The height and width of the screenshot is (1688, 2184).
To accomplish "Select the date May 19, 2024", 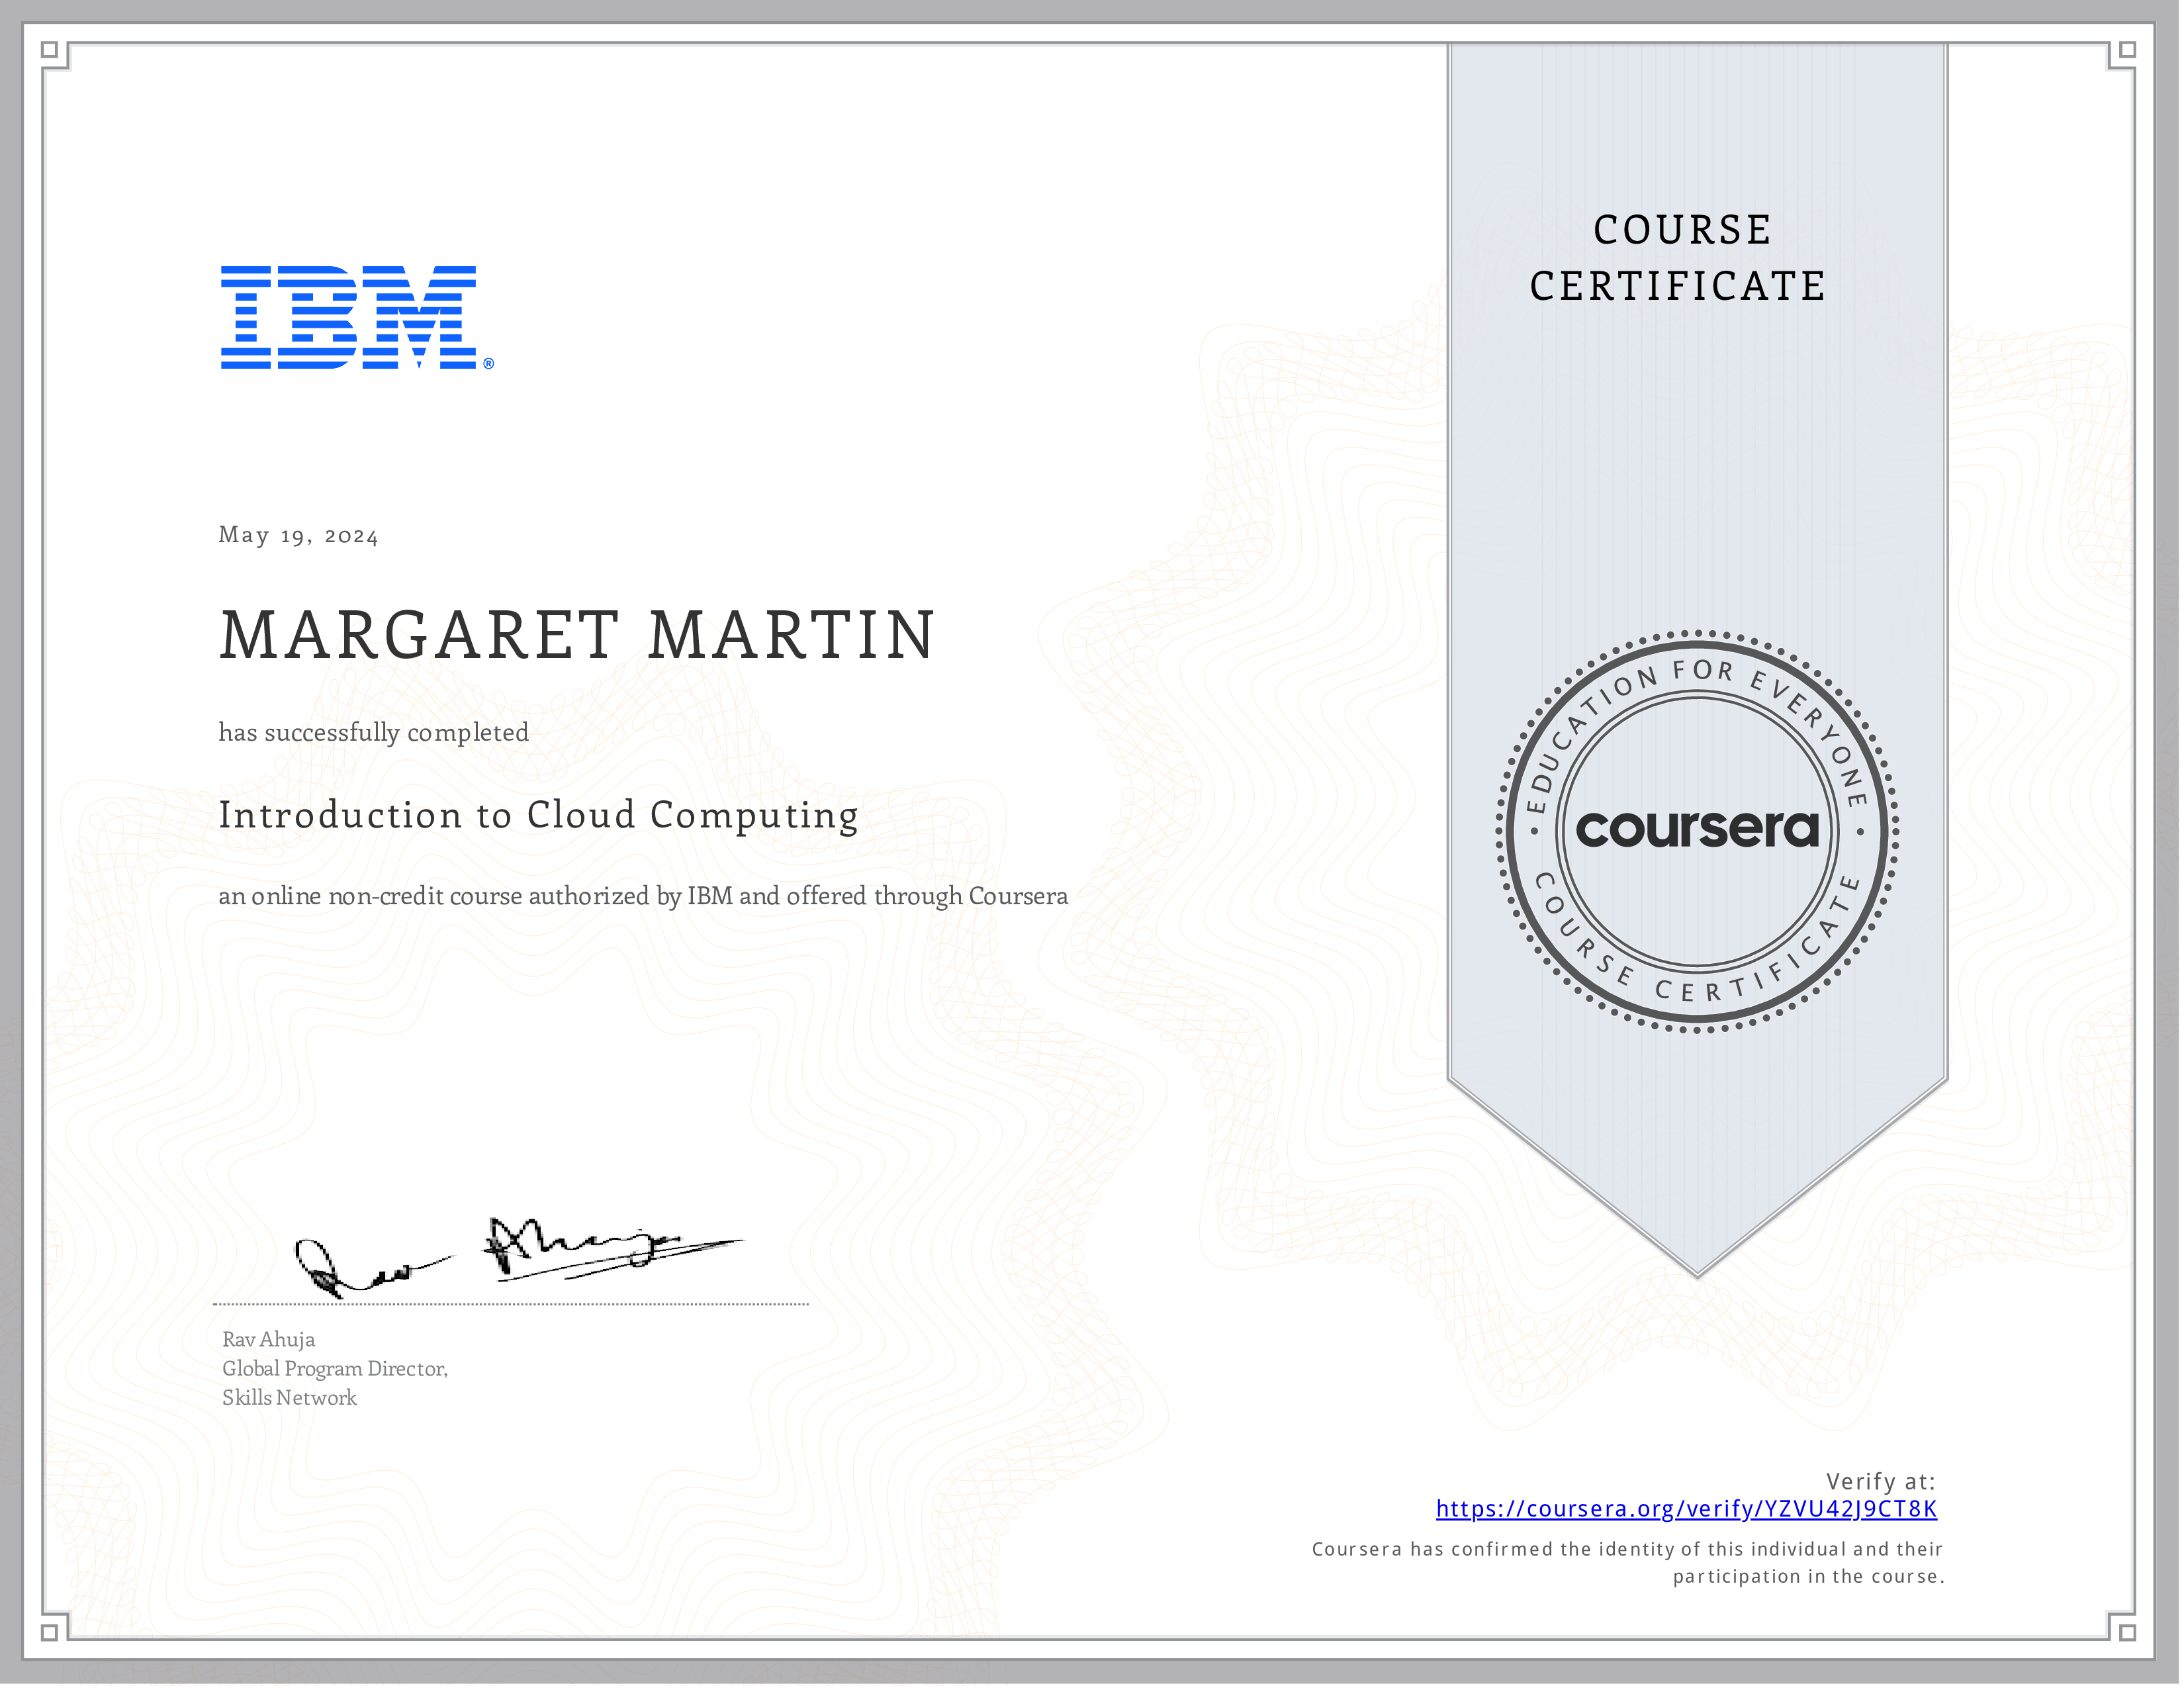I will pyautogui.click(x=299, y=536).
